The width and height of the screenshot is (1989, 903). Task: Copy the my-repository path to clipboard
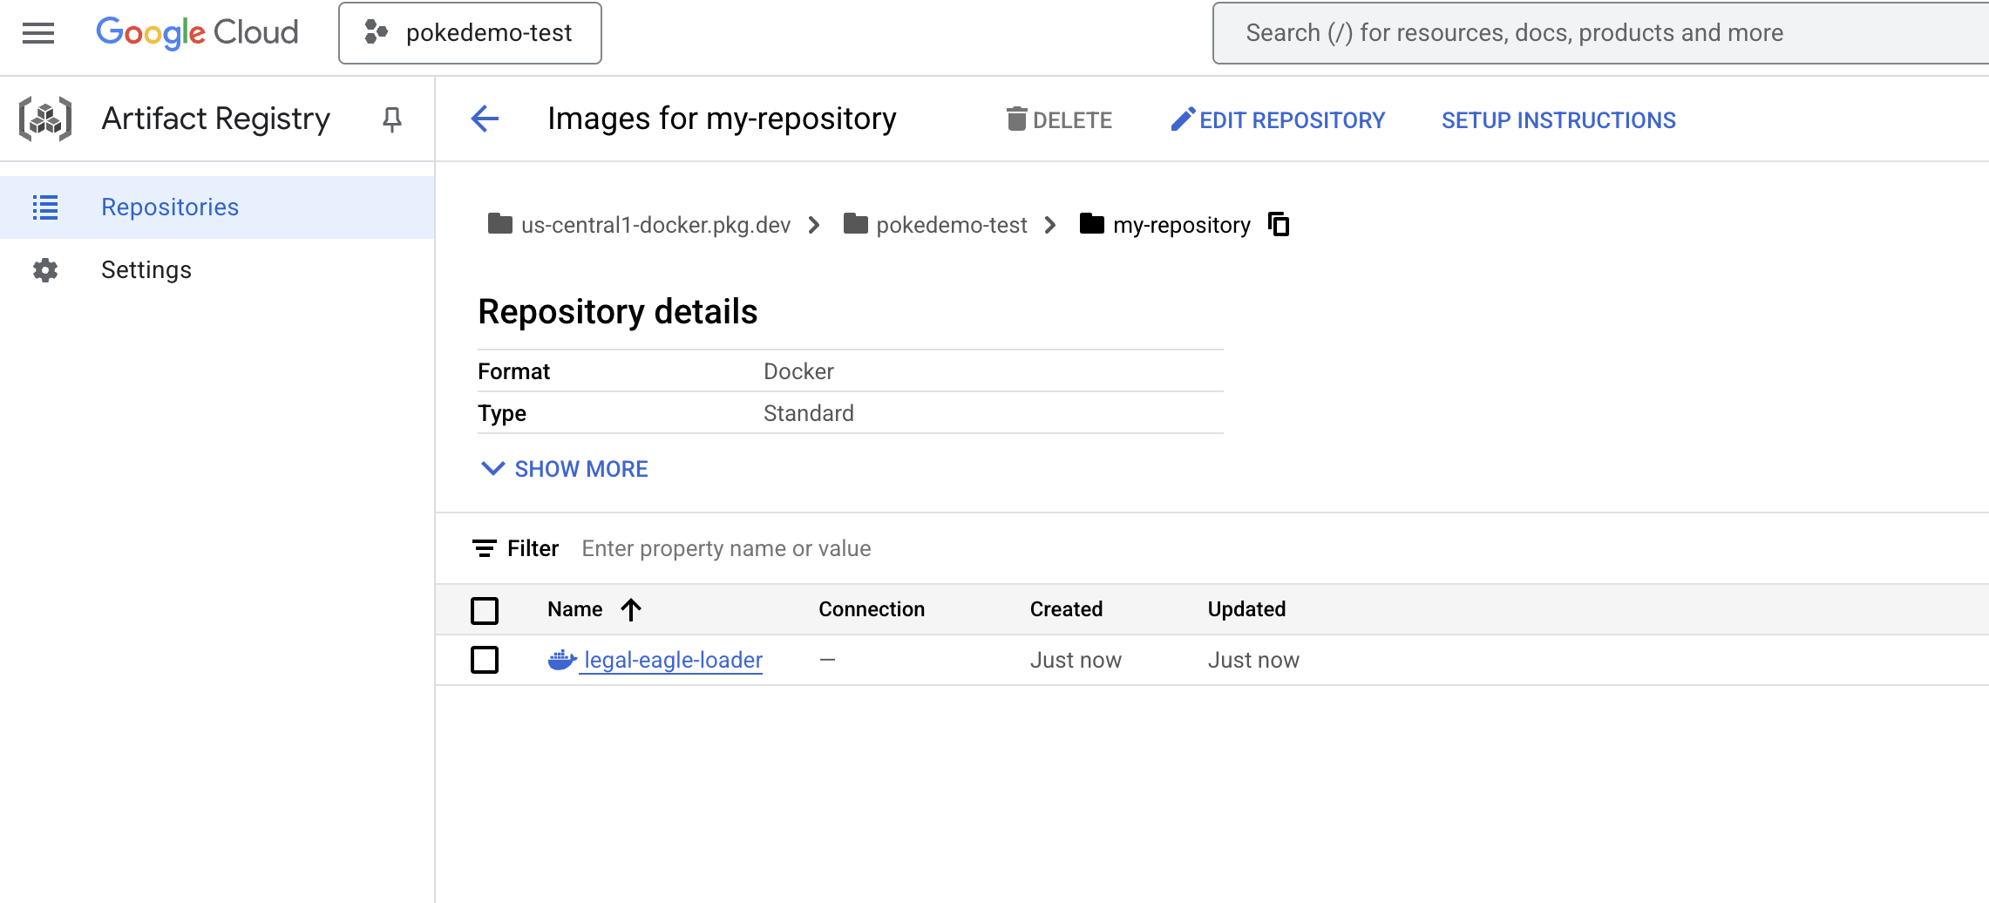[1279, 225]
